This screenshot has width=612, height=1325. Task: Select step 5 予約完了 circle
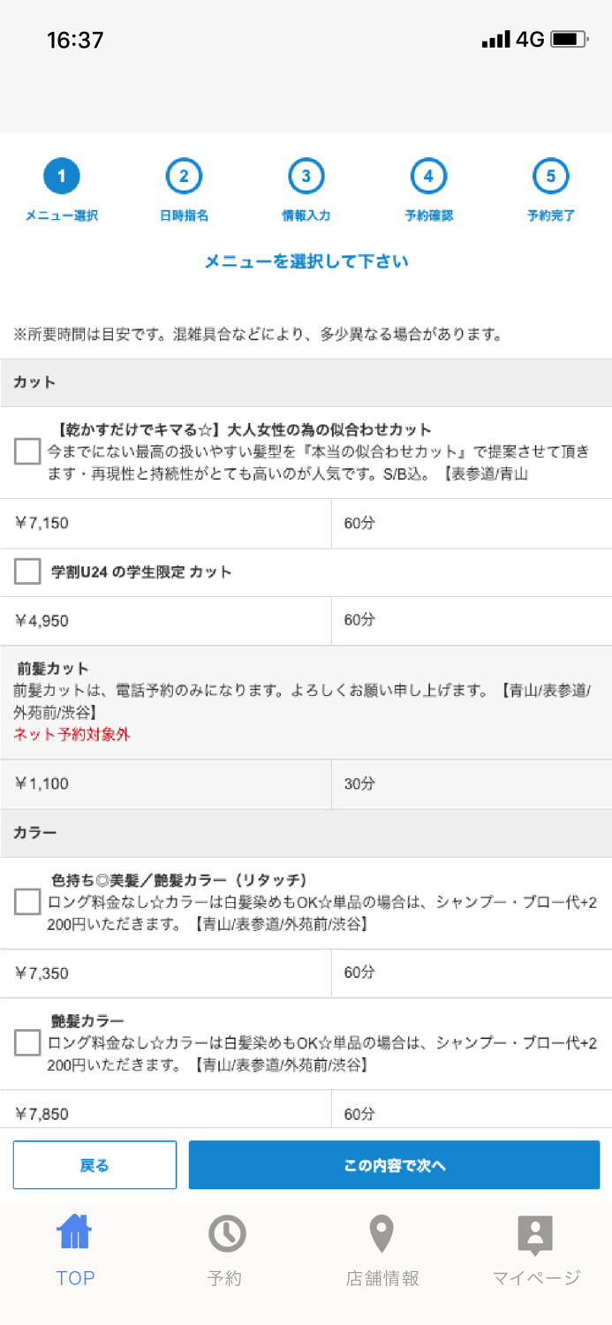click(550, 176)
